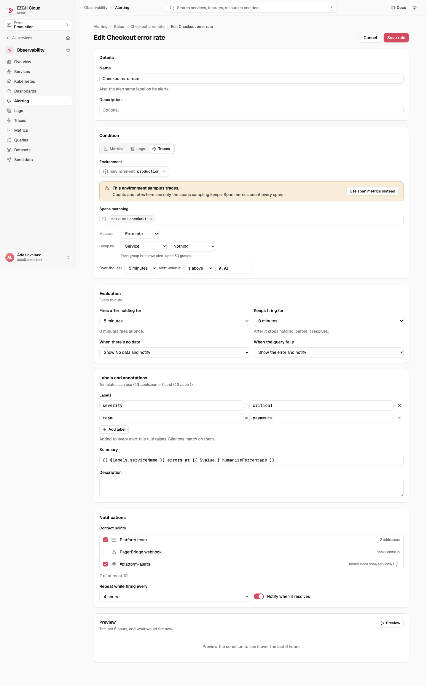Switch condition source to Logs tab

(138, 149)
